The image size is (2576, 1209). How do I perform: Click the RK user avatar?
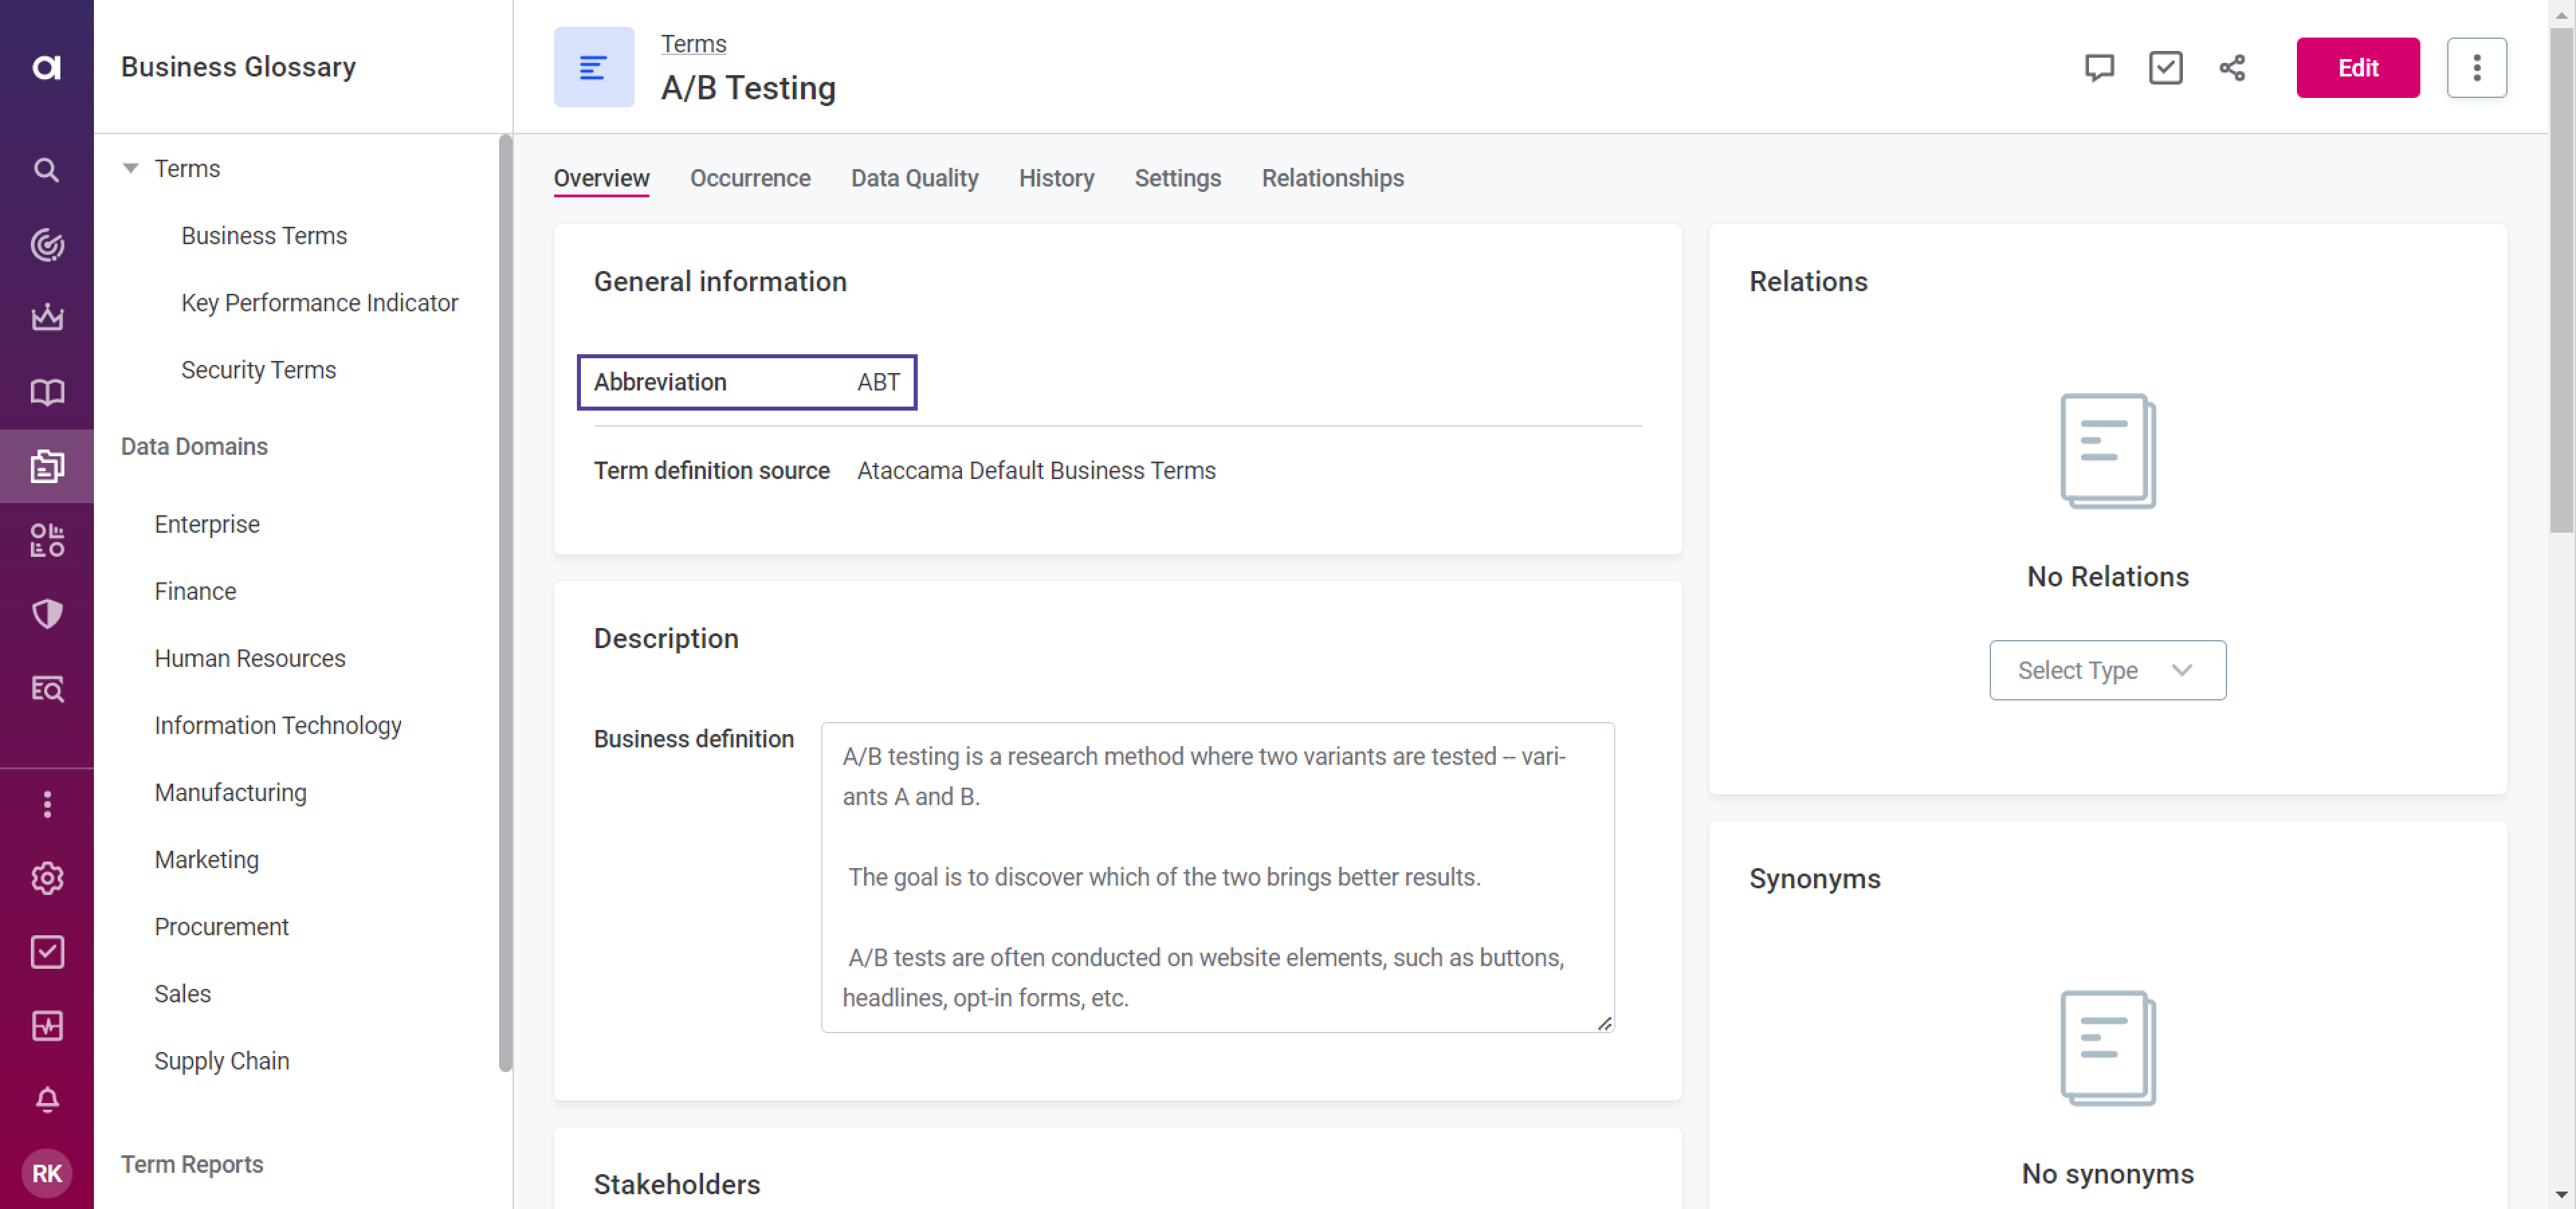click(46, 1173)
